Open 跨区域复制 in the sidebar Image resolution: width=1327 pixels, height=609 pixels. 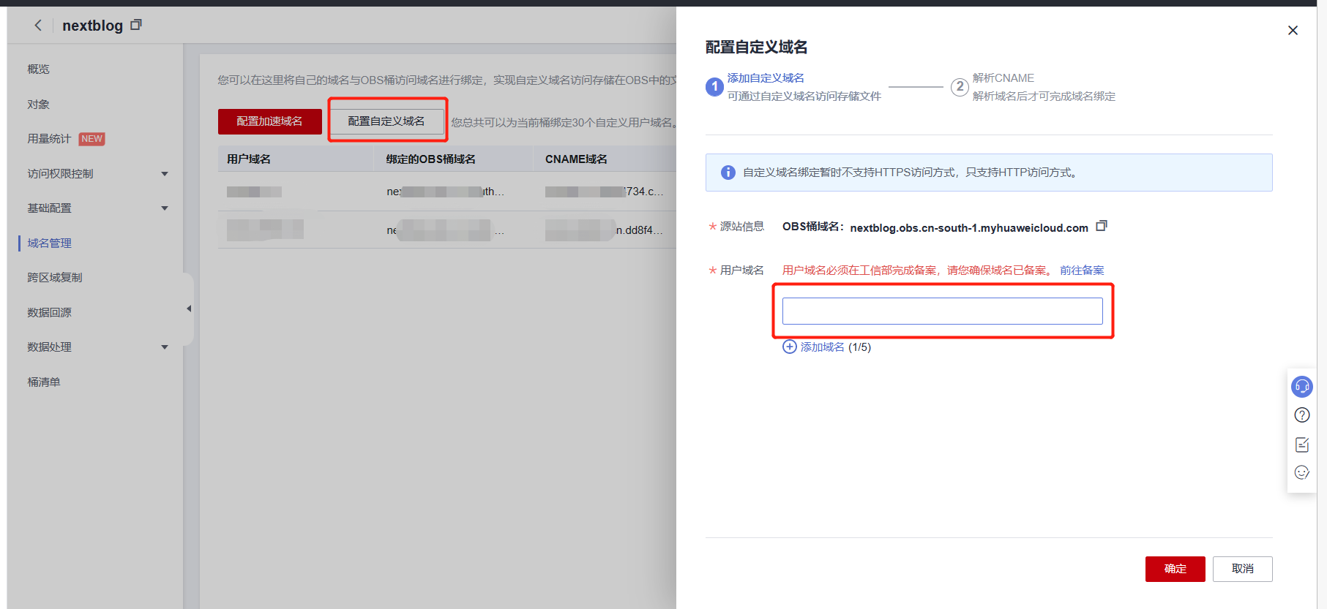(55, 278)
